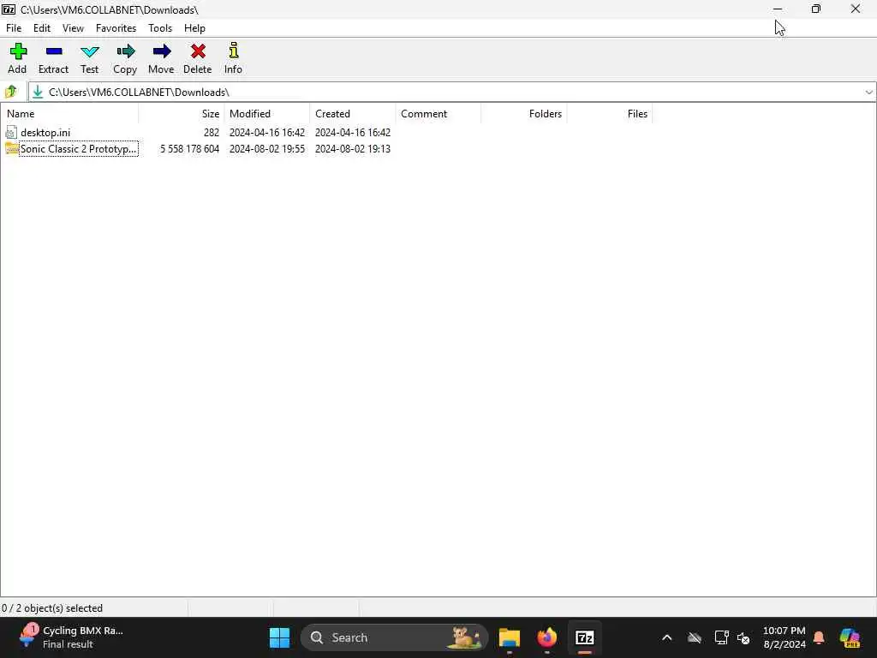Open the Edit menu
This screenshot has width=877, height=658.
tap(41, 28)
